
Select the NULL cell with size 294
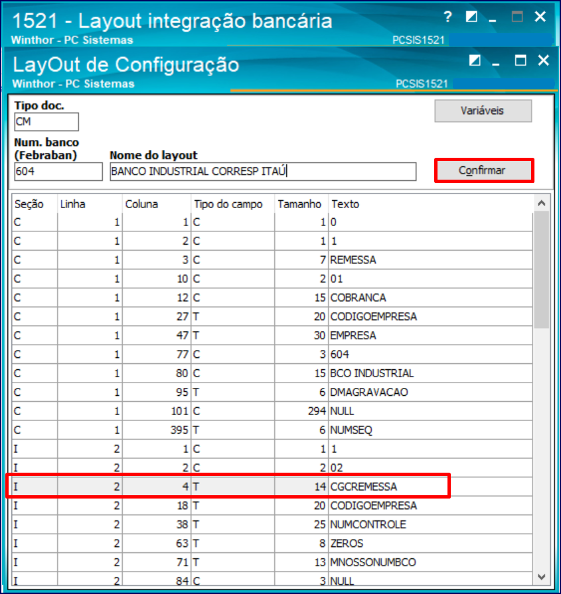coord(430,412)
